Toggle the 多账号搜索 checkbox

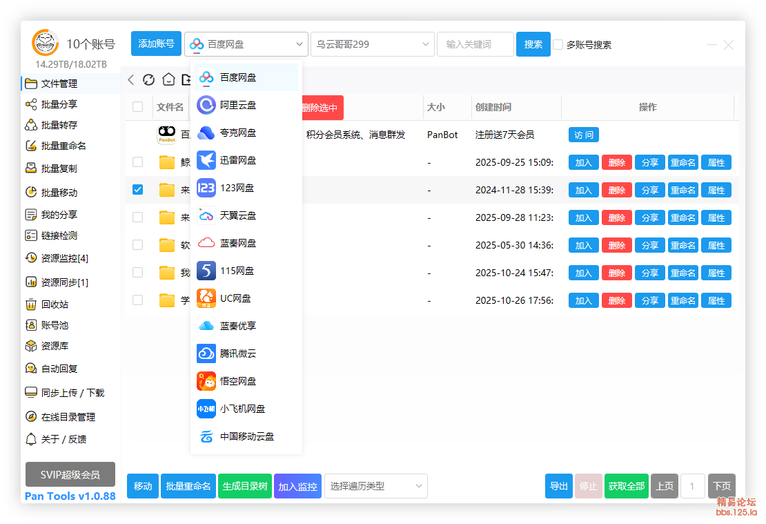(558, 44)
